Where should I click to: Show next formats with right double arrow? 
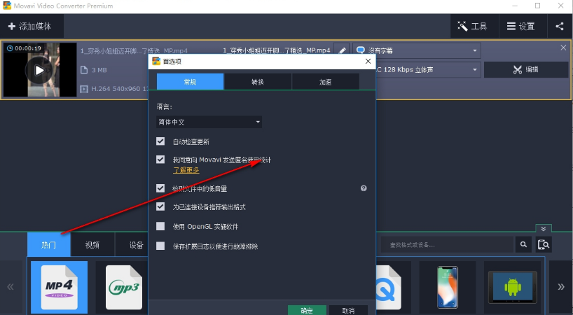[561, 287]
